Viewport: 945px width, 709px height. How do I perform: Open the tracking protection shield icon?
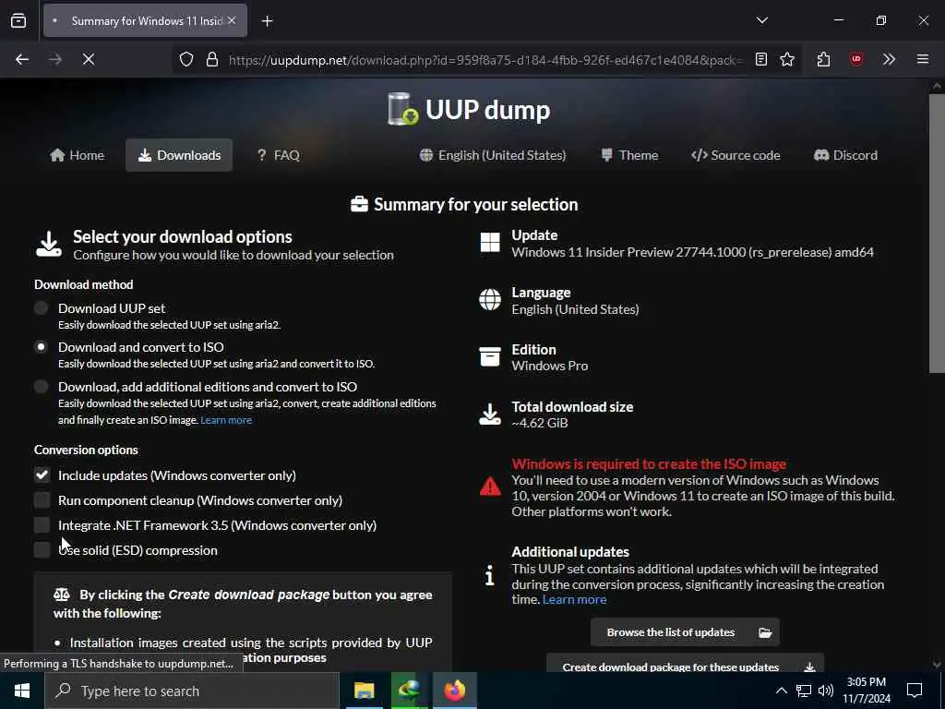pyautogui.click(x=186, y=59)
